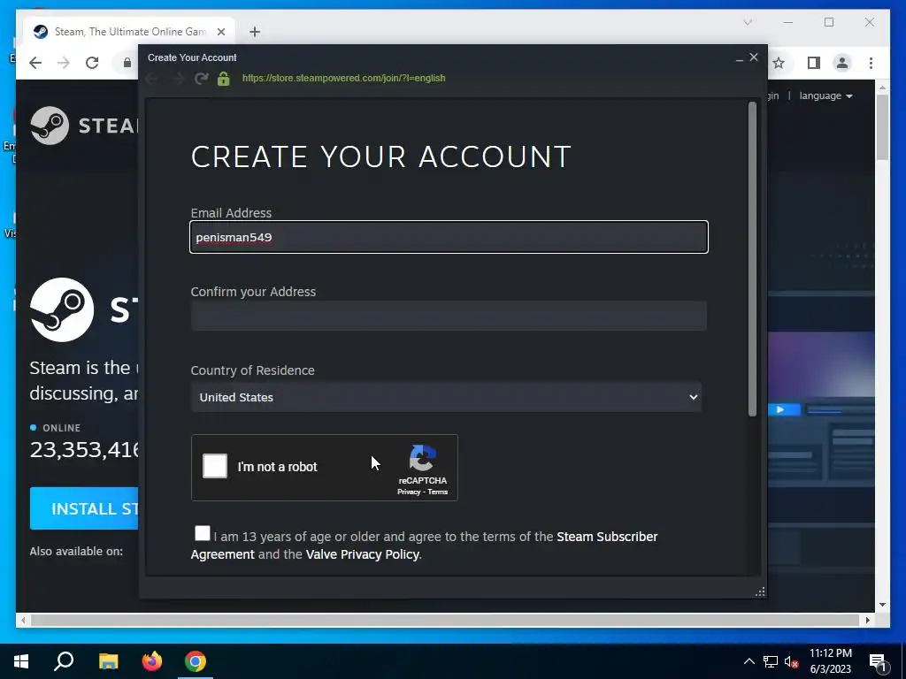Open Chrome tab search chevron
Image resolution: width=906 pixels, height=679 pixels.
click(748, 22)
